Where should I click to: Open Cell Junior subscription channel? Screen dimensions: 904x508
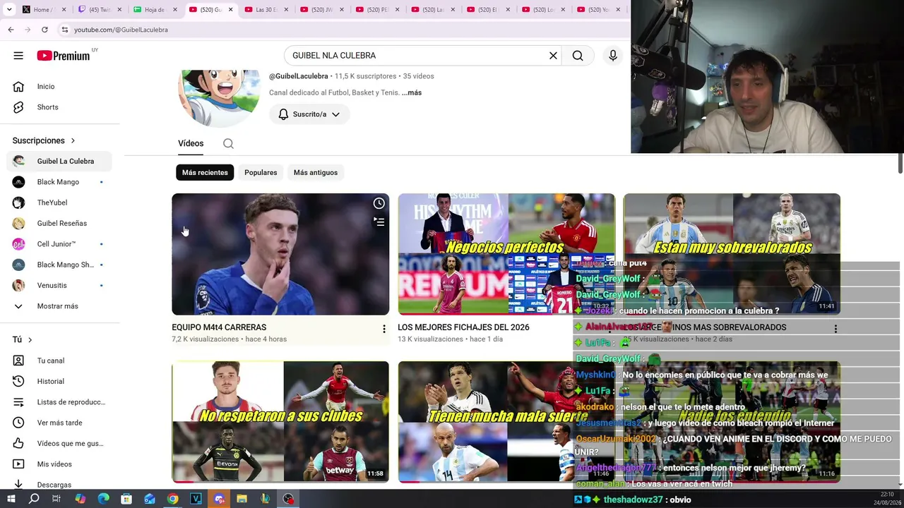pos(59,244)
